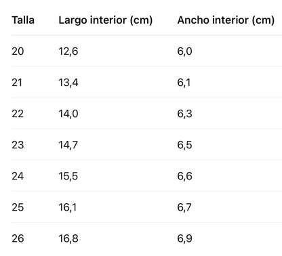
Task: Select size 22 in the Talla column
Action: click(18, 114)
